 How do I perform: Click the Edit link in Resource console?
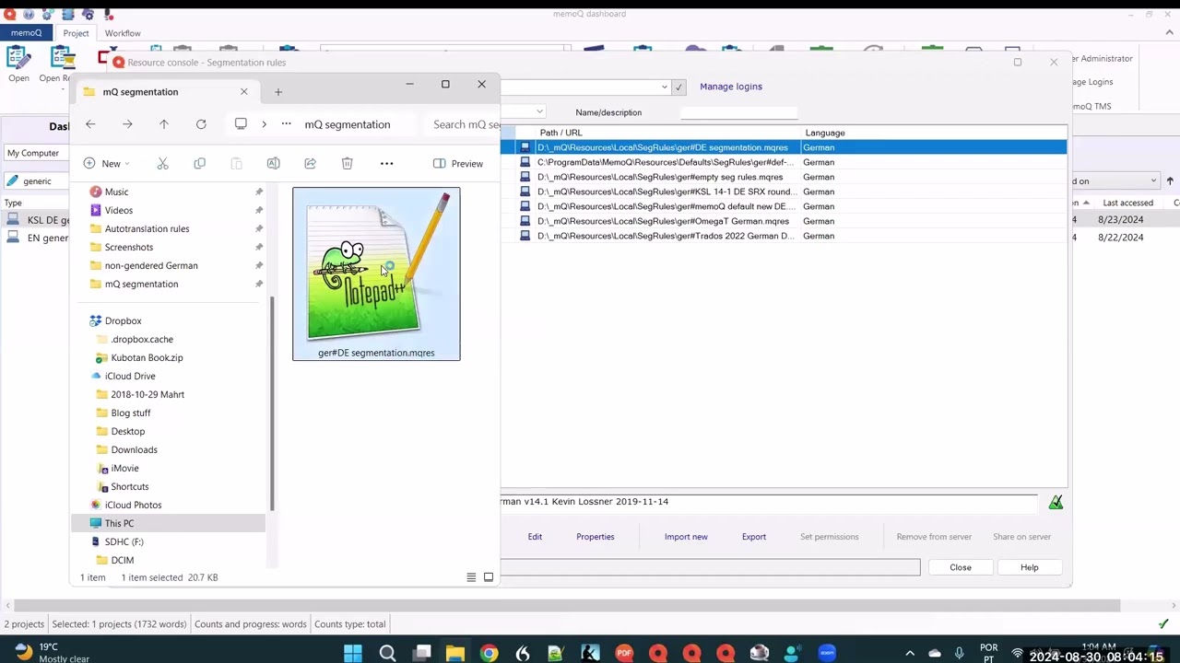click(x=535, y=537)
